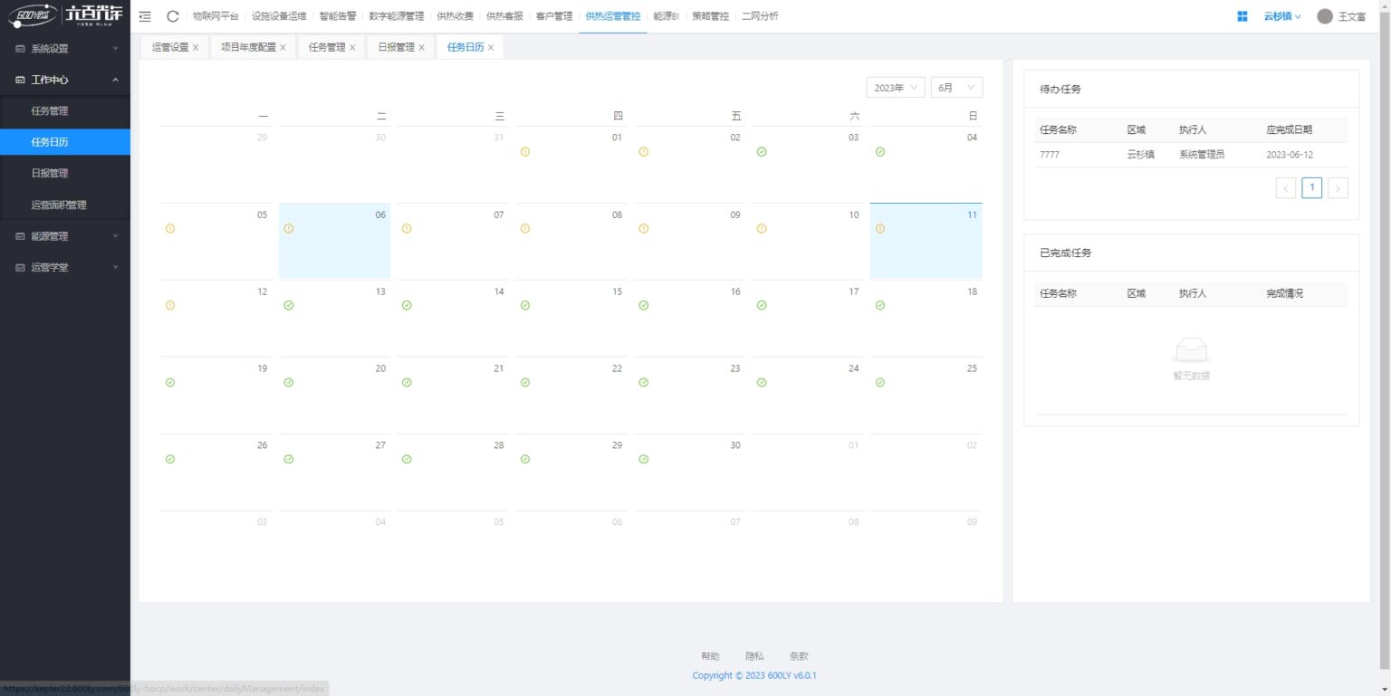Click the refresh icon in top bar

[173, 16]
